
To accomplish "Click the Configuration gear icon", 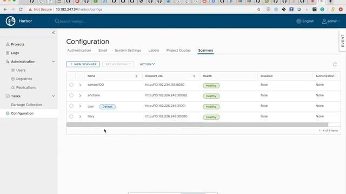I will coord(8,113).
